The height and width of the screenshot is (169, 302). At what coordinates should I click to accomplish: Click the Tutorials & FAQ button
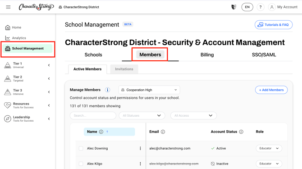tap(274, 25)
